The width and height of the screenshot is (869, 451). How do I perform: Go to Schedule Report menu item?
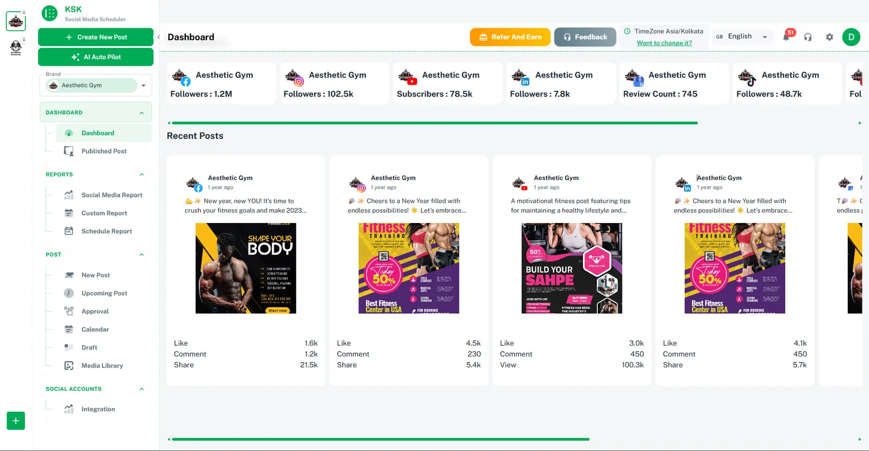pyautogui.click(x=104, y=231)
